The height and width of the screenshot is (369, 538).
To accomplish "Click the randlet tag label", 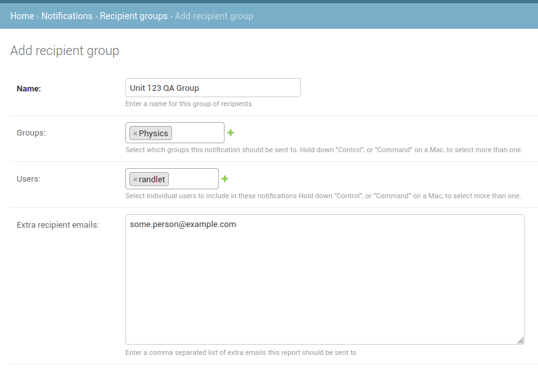I will [x=152, y=179].
